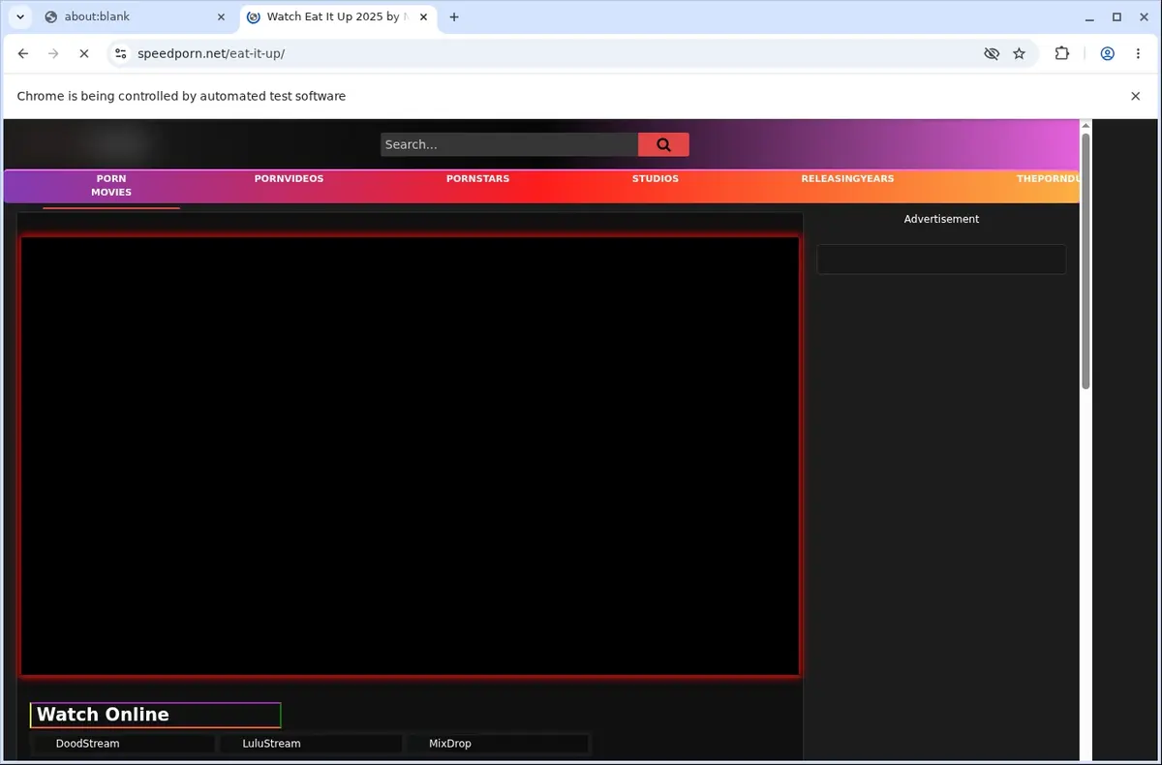Dismiss the automated test software infobar

click(1136, 96)
